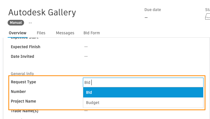Click the Due date dash value
The image size is (210, 119).
(146, 17)
